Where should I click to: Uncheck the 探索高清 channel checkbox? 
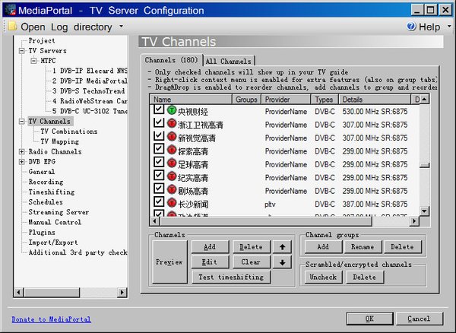(x=159, y=149)
